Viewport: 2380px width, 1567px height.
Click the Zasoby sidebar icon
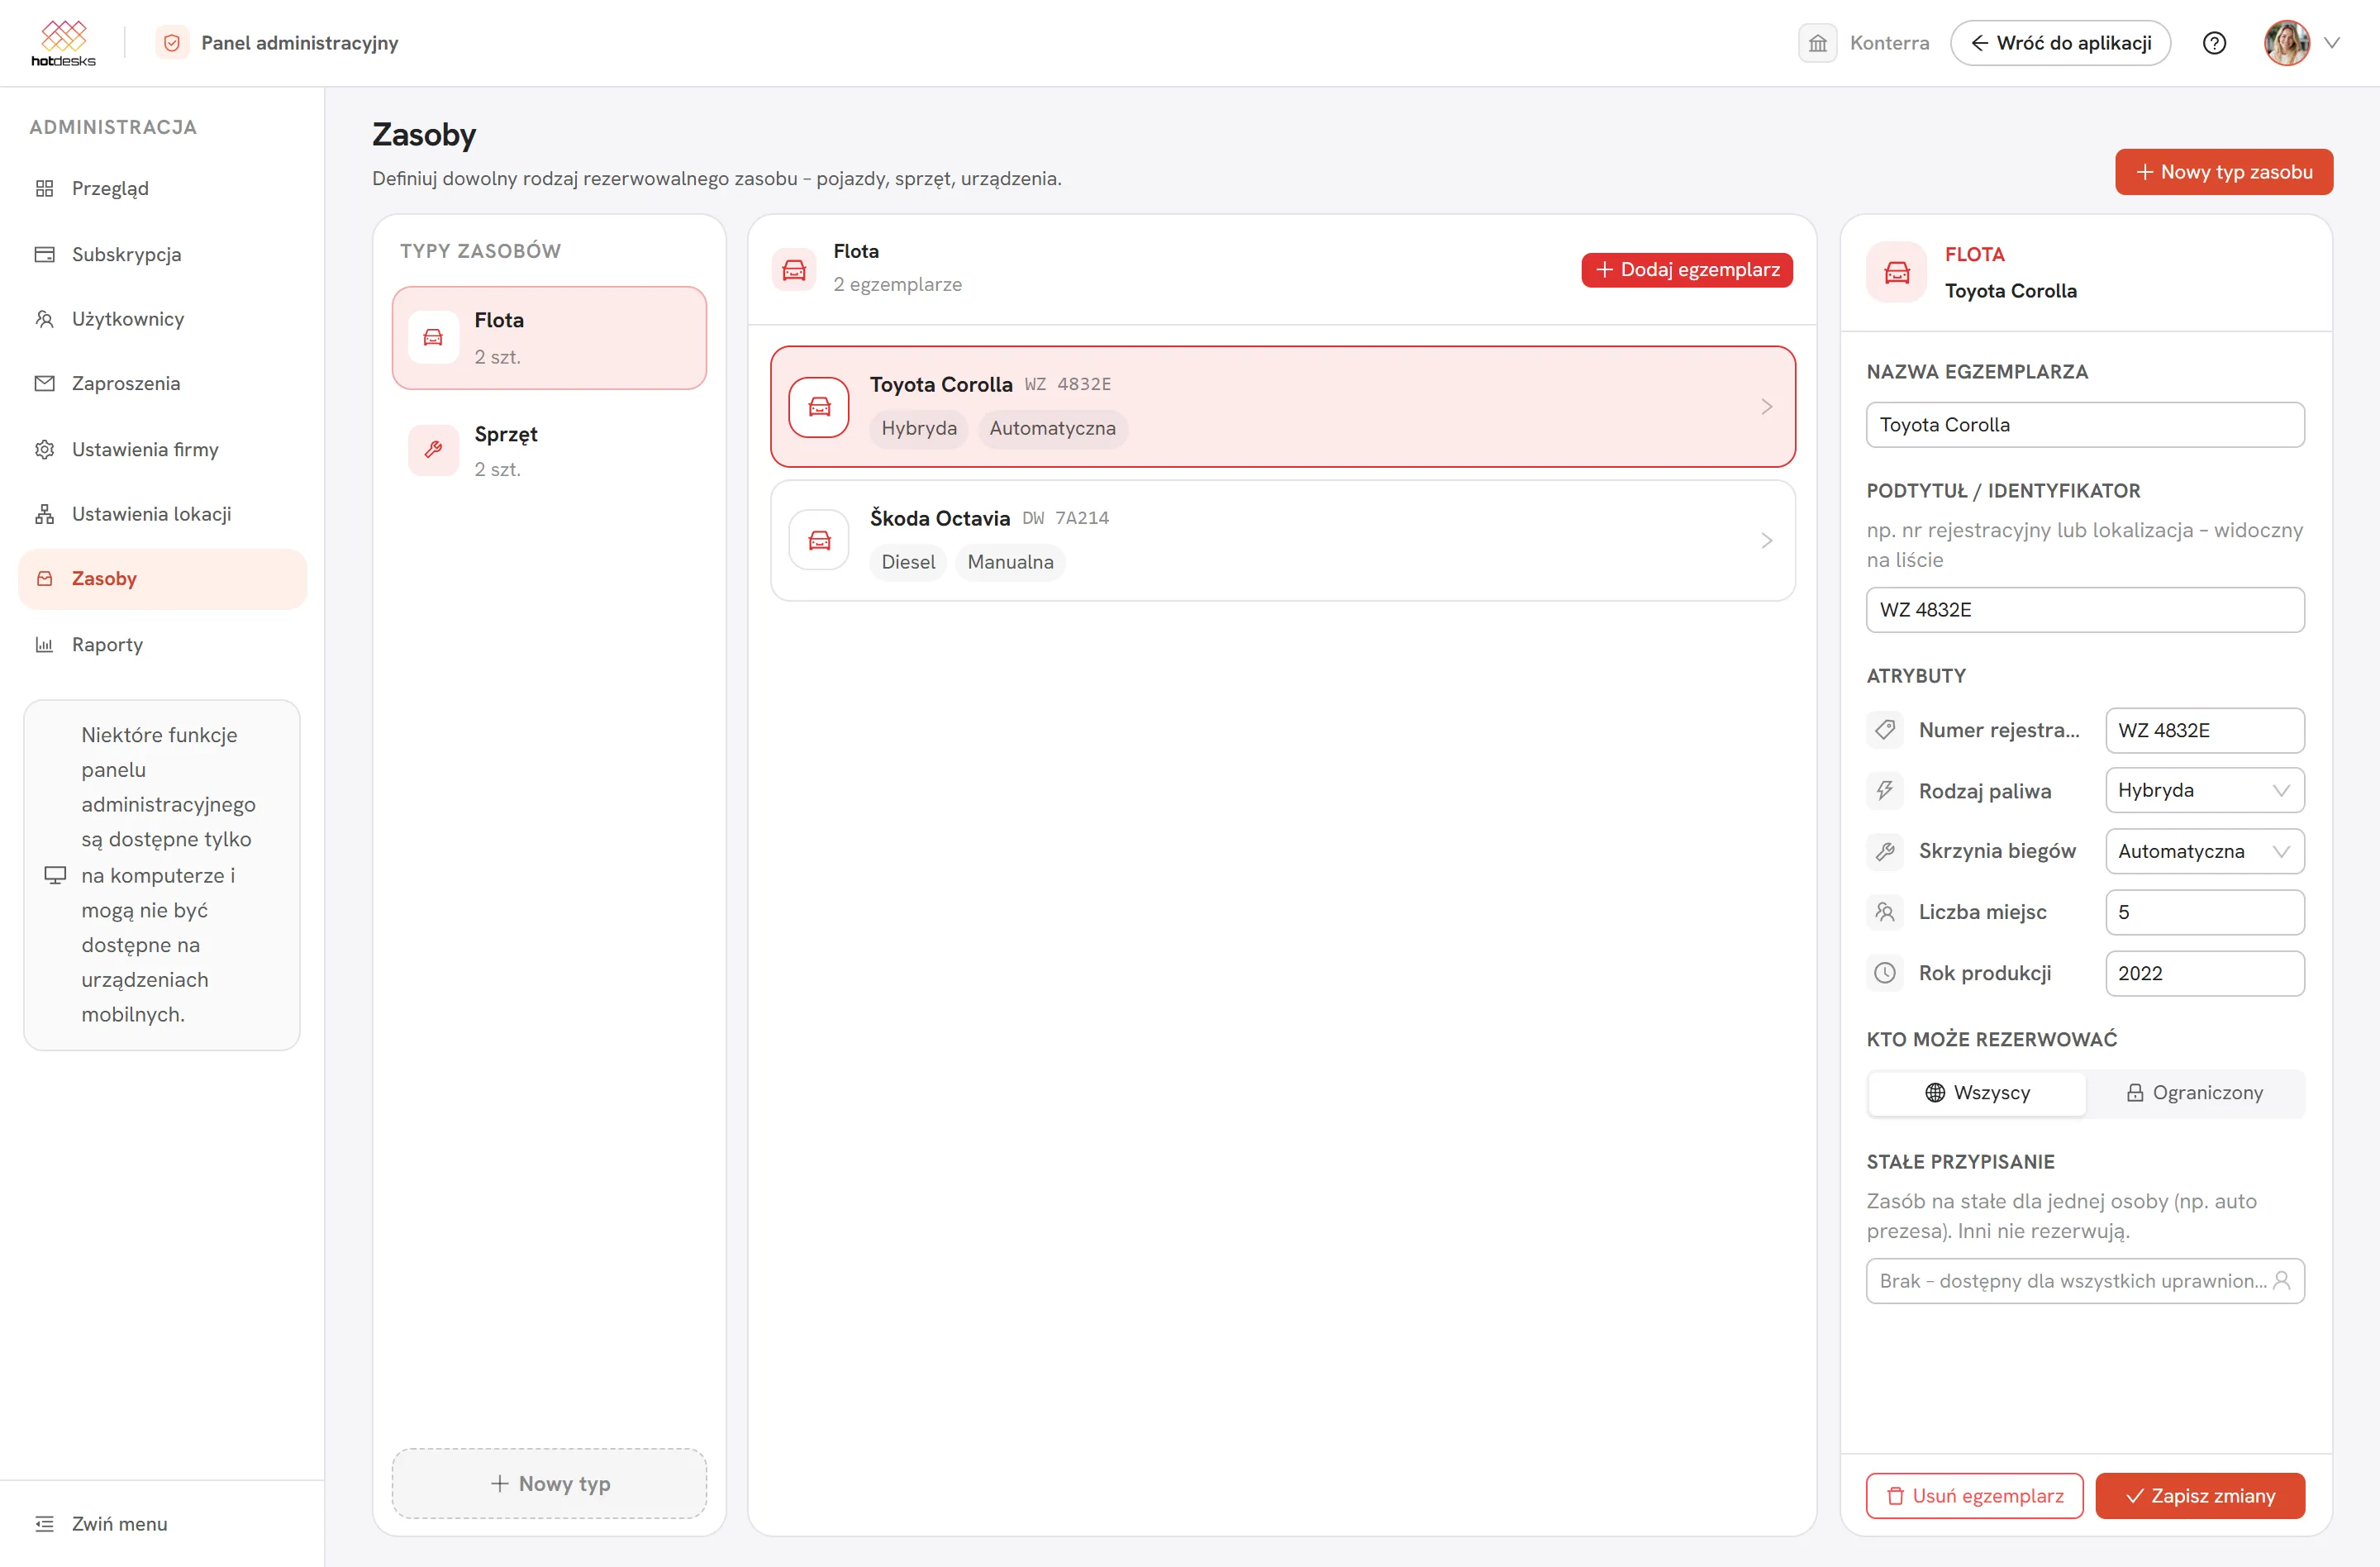click(45, 578)
